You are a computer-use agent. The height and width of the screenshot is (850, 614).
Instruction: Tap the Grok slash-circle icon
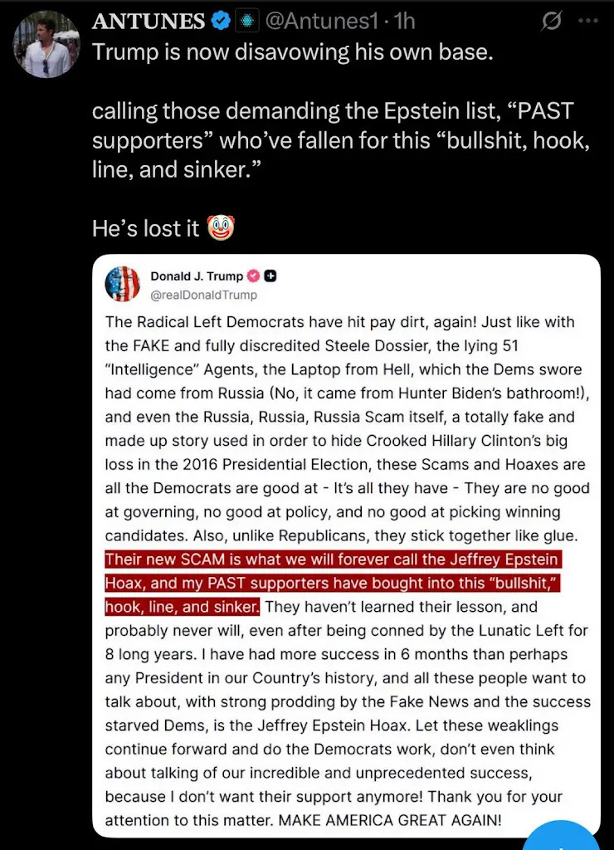(x=550, y=21)
